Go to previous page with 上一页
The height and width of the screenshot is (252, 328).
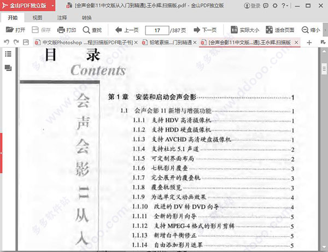(x=127, y=30)
